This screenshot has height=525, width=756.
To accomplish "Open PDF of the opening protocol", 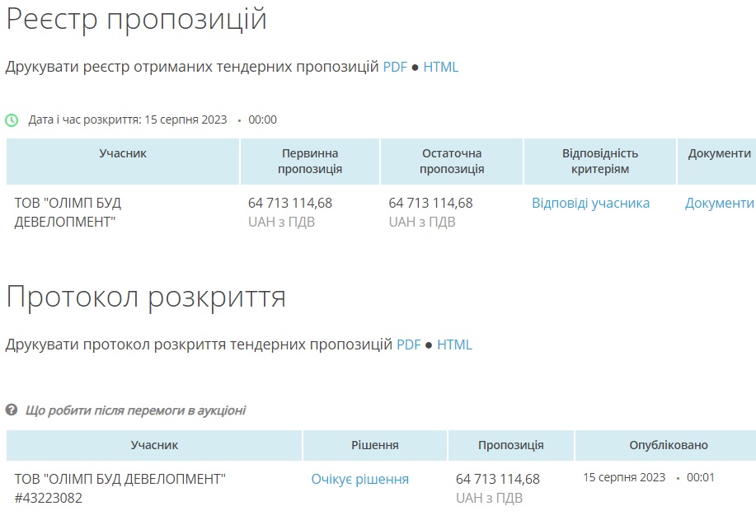I will coord(409,345).
